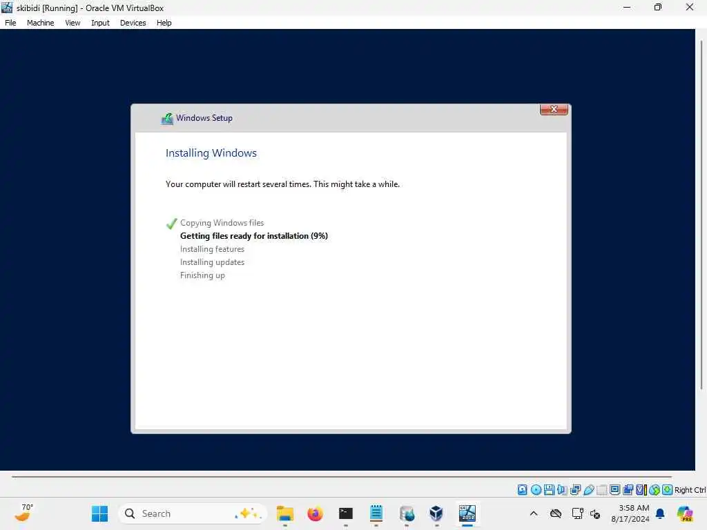Open the View menu
Image resolution: width=707 pixels, height=530 pixels.
click(x=72, y=23)
